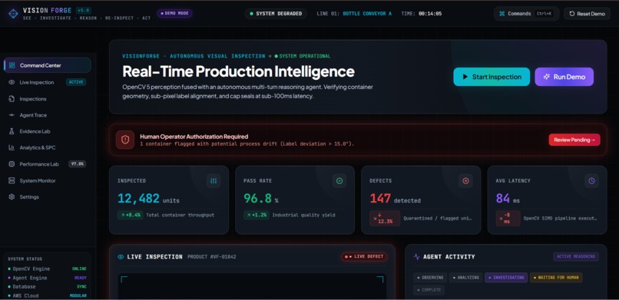
Task: Click the Live Inspection panel eye icon
Action: coord(121,256)
